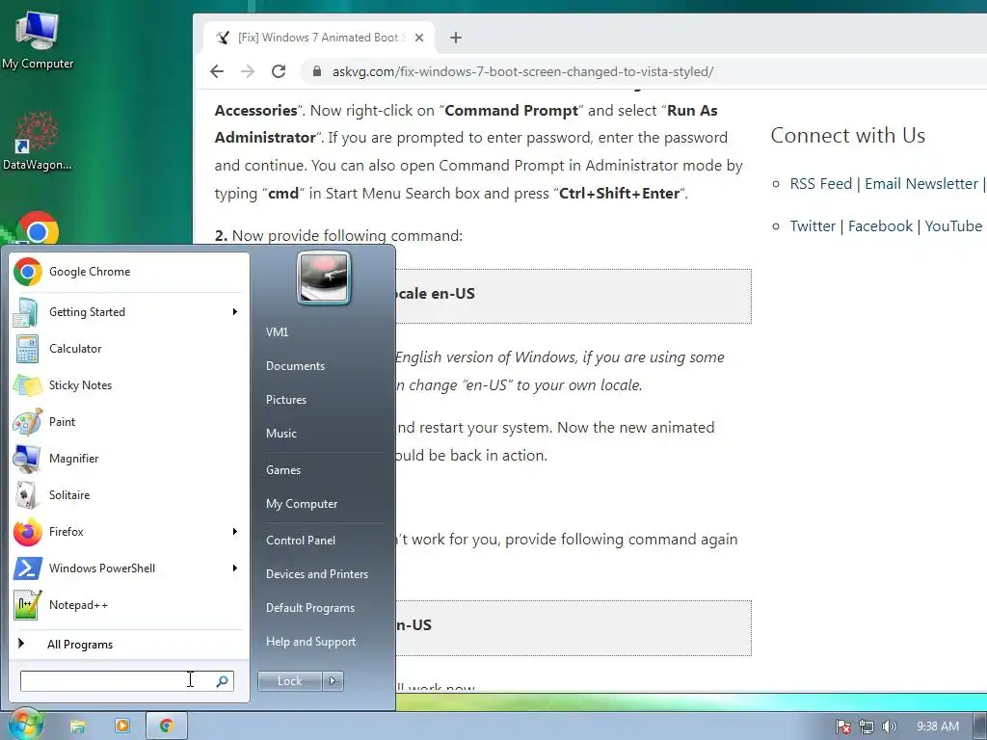Open Google Chrome from Start menu
This screenshot has height=740, width=987.
[x=129, y=272]
